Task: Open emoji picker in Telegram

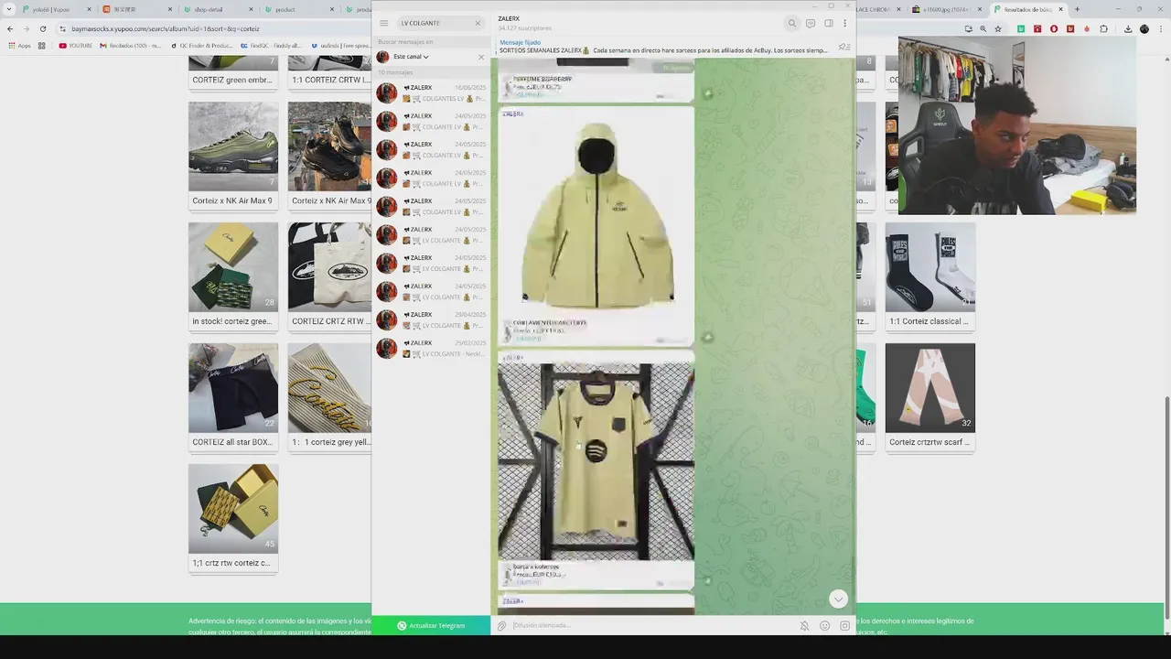Action: click(x=824, y=626)
